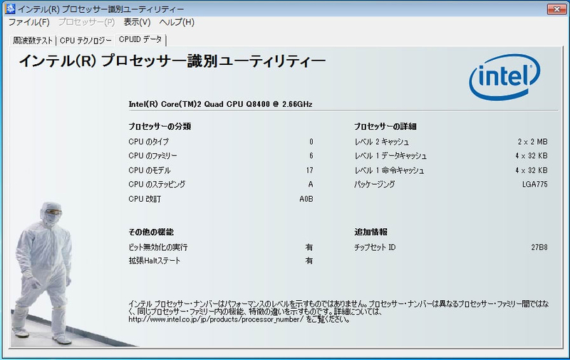
Task: Click the LGA775 packaging value
Action: (535, 185)
